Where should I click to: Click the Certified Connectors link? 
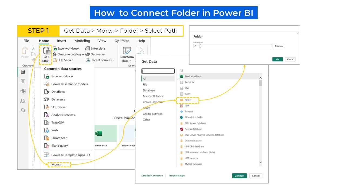tap(152, 176)
